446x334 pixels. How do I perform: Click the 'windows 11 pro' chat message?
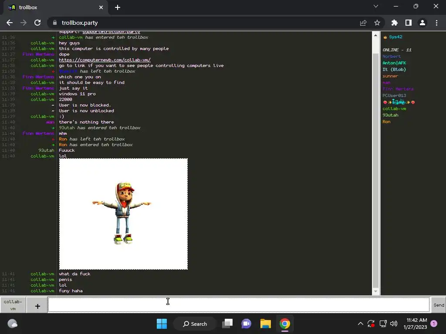(x=77, y=94)
